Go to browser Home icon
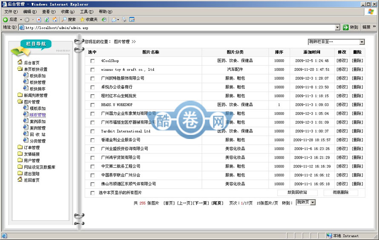 [x=55, y=19]
